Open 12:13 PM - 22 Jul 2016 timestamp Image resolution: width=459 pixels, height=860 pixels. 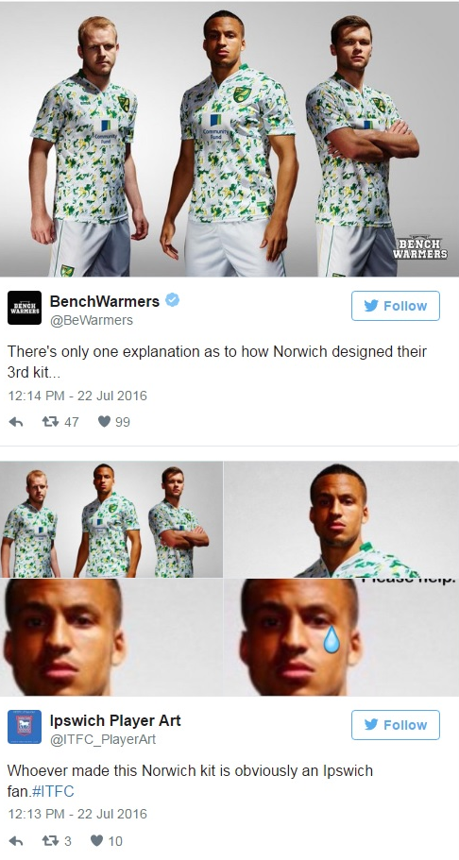[x=77, y=814]
